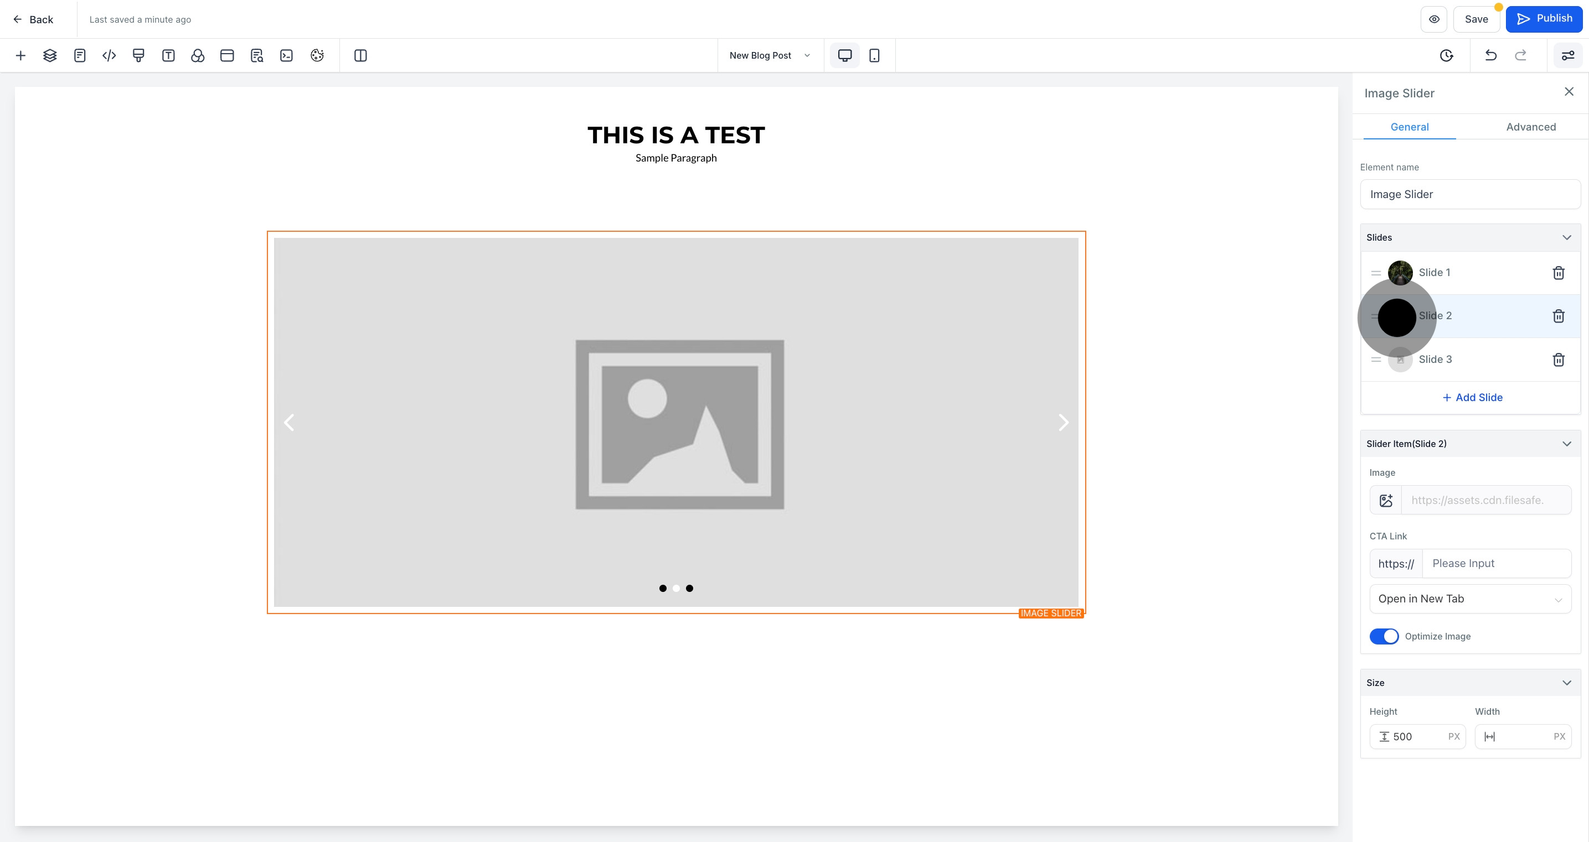Image resolution: width=1589 pixels, height=842 pixels.
Task: Click the Publish button
Action: click(x=1544, y=19)
